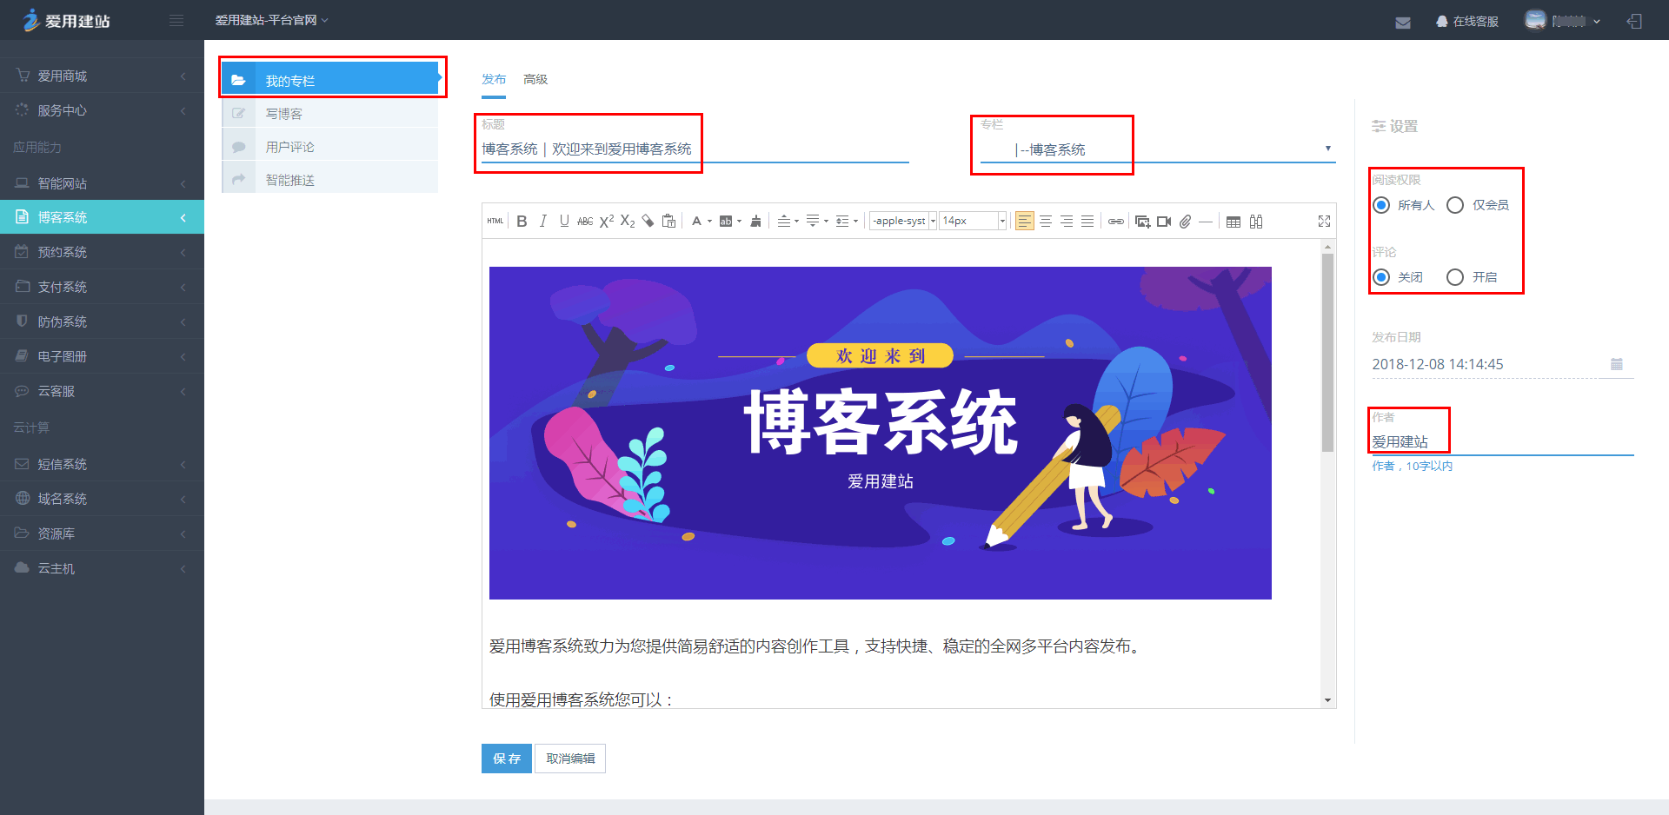Insert a hyperlink
This screenshot has height=815, width=1669.
point(1116,222)
